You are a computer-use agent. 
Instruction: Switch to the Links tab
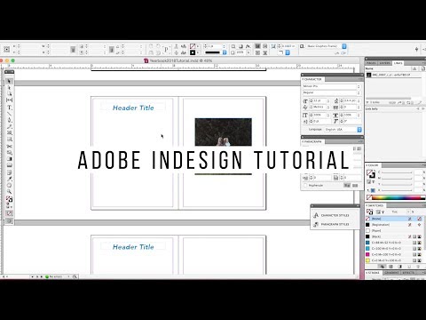coord(398,63)
